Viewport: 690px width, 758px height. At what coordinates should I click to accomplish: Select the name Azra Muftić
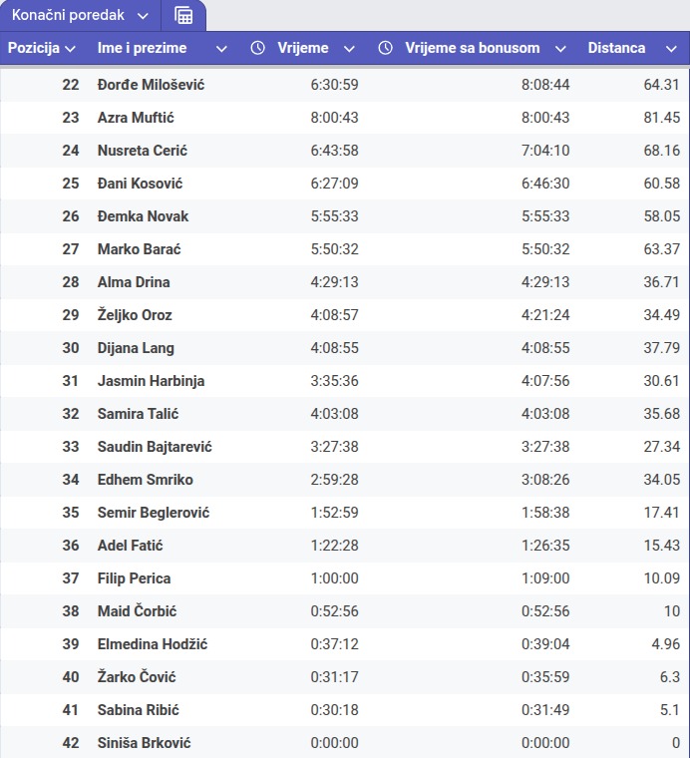click(x=136, y=118)
